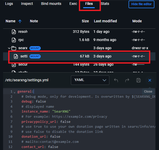Click the debug: false line
Viewport: 159px width, 150px height.
point(34,102)
